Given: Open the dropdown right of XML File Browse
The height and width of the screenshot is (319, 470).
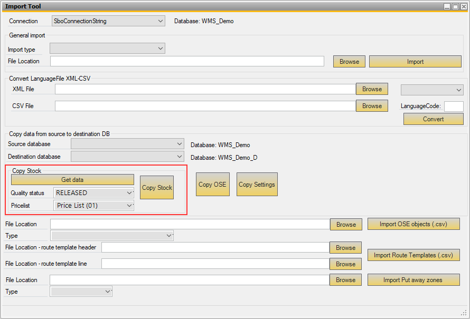Looking at the screenshot, I should [432, 90].
